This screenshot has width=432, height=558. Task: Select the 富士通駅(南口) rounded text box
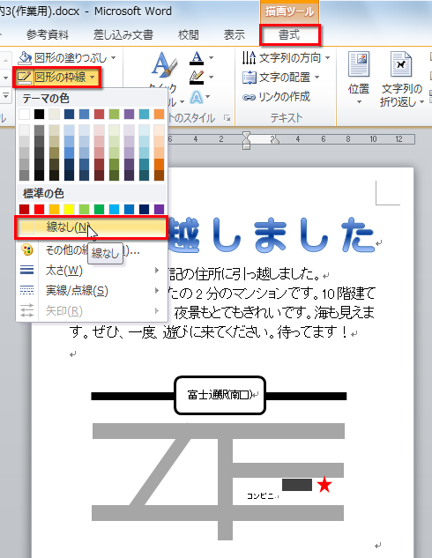pyautogui.click(x=220, y=396)
